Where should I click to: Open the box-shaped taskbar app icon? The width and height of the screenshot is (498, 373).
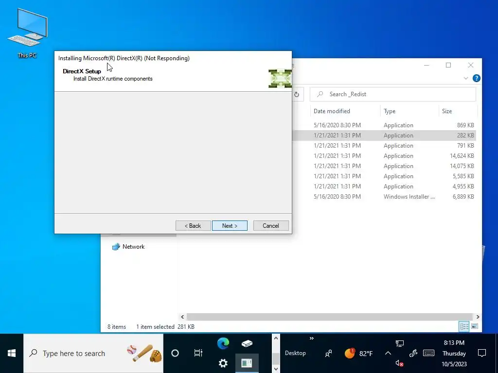pos(247,343)
